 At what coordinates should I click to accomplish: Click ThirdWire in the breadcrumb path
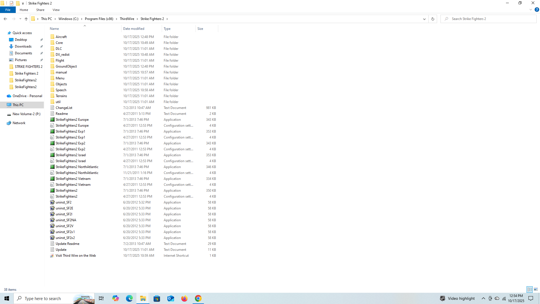[127, 19]
